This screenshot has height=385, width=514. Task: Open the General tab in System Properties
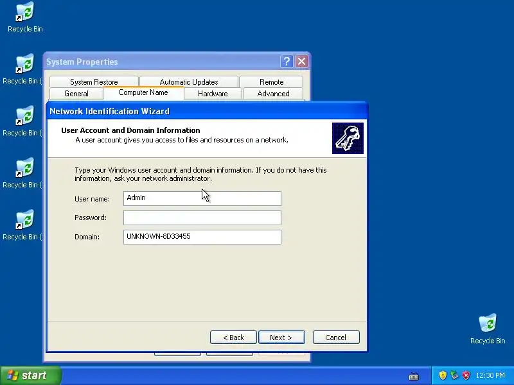point(76,94)
